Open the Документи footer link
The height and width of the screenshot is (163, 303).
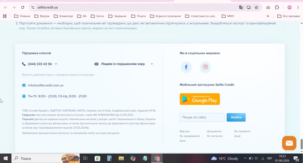pyautogui.click(x=214, y=131)
